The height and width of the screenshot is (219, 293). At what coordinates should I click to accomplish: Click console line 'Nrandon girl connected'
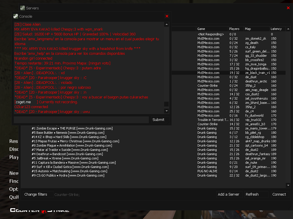pos(33,58)
